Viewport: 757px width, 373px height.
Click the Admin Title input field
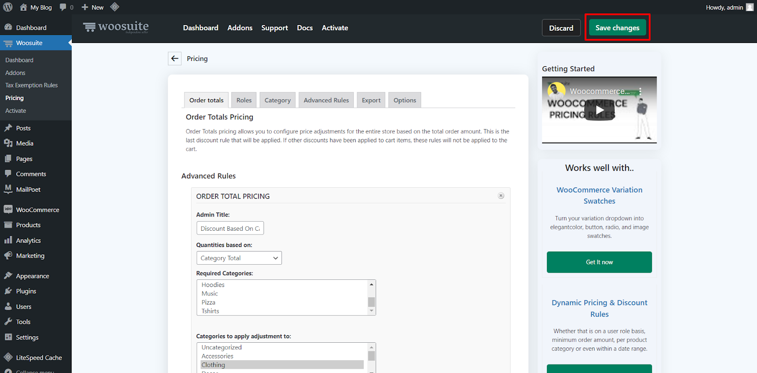click(x=230, y=228)
